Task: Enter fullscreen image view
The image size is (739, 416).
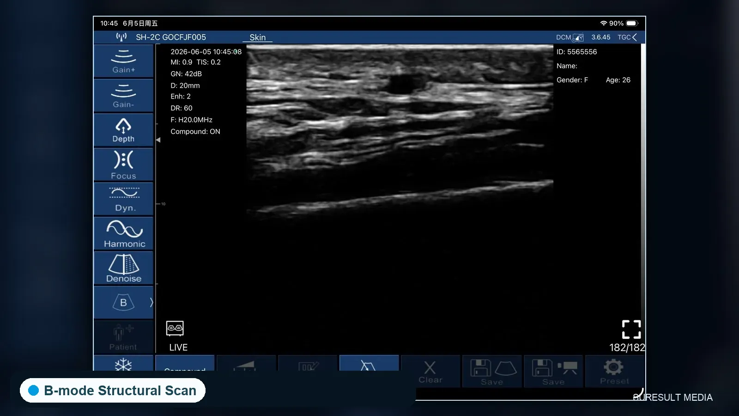Action: point(631,330)
